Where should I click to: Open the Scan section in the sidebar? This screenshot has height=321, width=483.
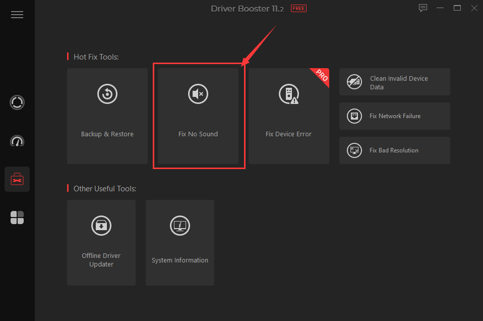[x=17, y=102]
